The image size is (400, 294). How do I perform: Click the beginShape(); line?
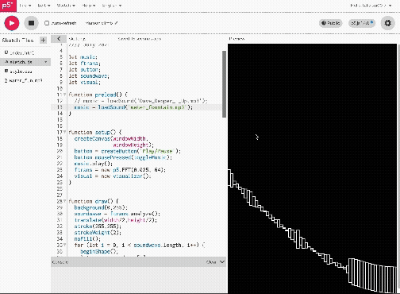click(x=99, y=251)
